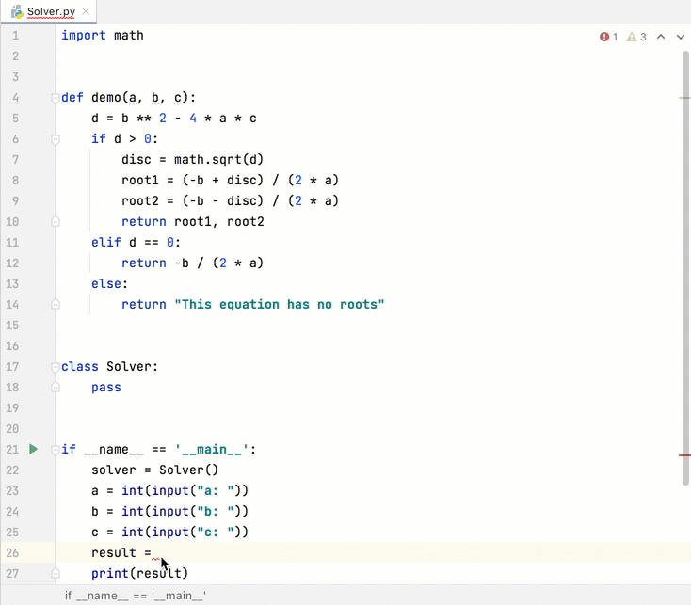Click 'class Solver:' declaration

click(x=109, y=366)
